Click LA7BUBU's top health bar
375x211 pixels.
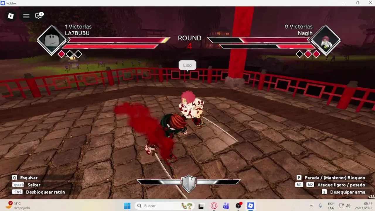(x=119, y=40)
